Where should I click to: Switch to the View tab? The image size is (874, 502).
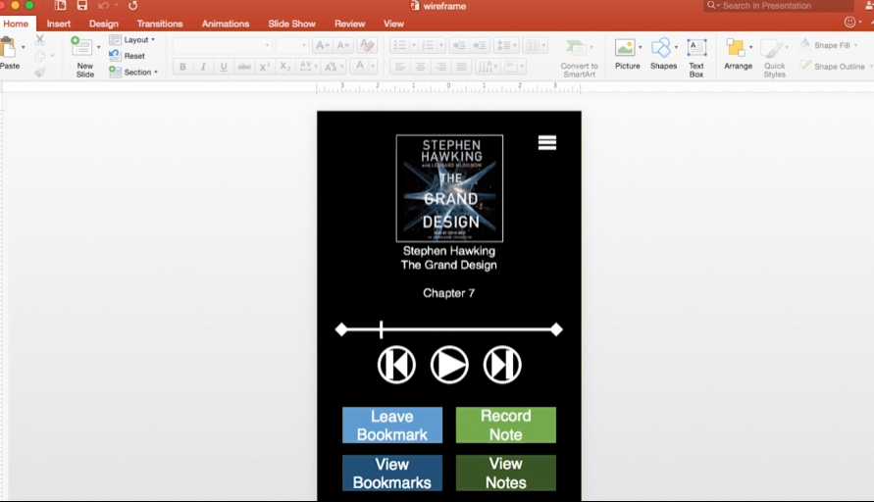tap(393, 24)
